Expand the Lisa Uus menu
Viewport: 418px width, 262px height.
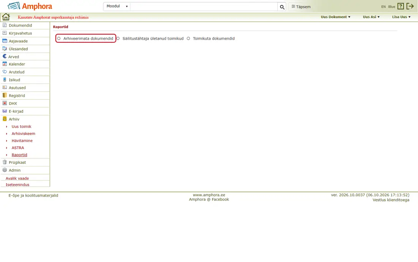[401, 17]
